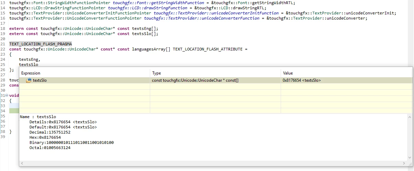Click TEXT_LOCATION_FLASH_ATTRIBUTE on line 22

point(208,49)
